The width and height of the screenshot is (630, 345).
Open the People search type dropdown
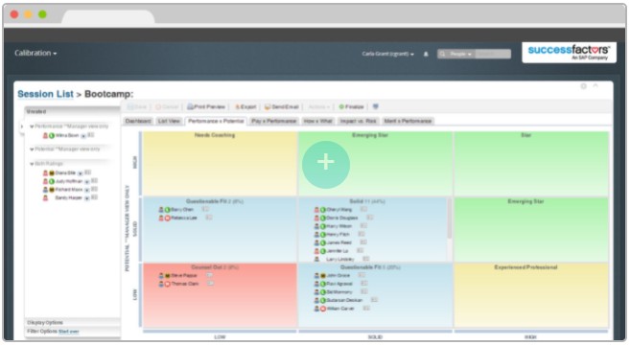(x=460, y=54)
